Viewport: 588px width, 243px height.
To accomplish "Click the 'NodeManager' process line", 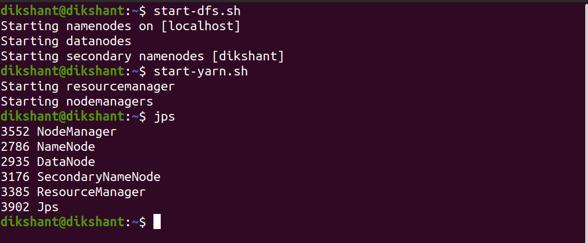I will tap(76, 132).
